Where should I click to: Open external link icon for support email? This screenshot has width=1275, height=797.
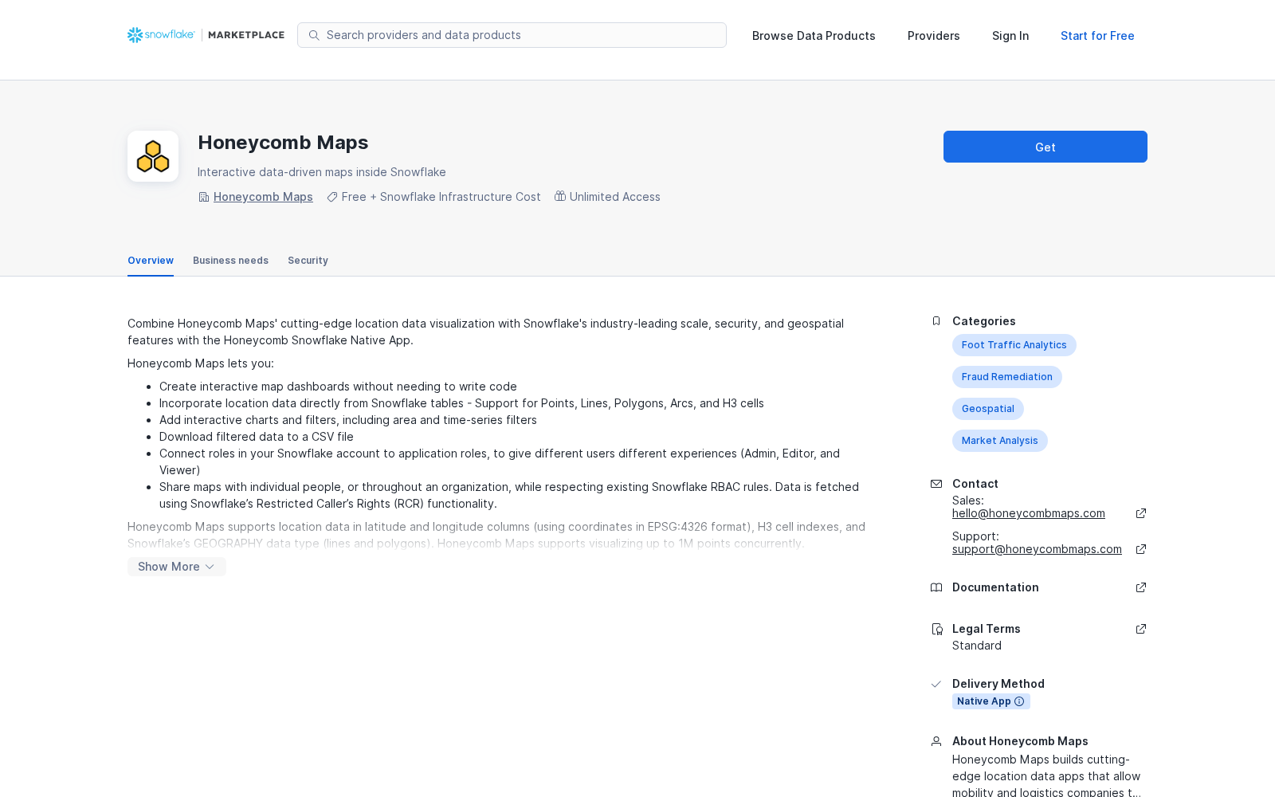(x=1141, y=549)
